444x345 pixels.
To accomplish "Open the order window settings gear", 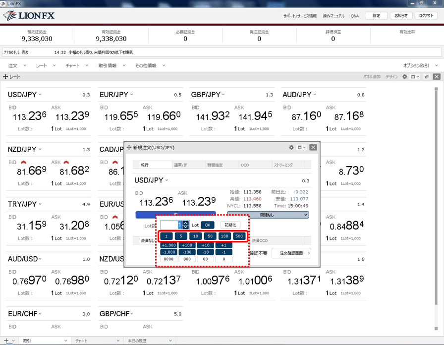I will tap(291, 147).
